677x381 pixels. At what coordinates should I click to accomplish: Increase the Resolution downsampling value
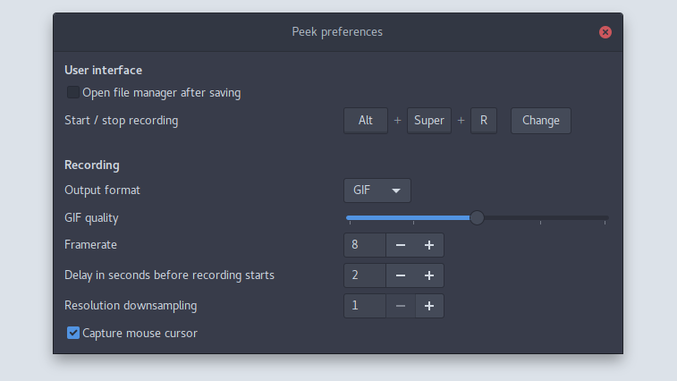pyautogui.click(x=429, y=306)
